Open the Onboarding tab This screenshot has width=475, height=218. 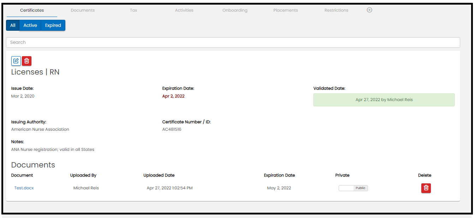(x=235, y=10)
